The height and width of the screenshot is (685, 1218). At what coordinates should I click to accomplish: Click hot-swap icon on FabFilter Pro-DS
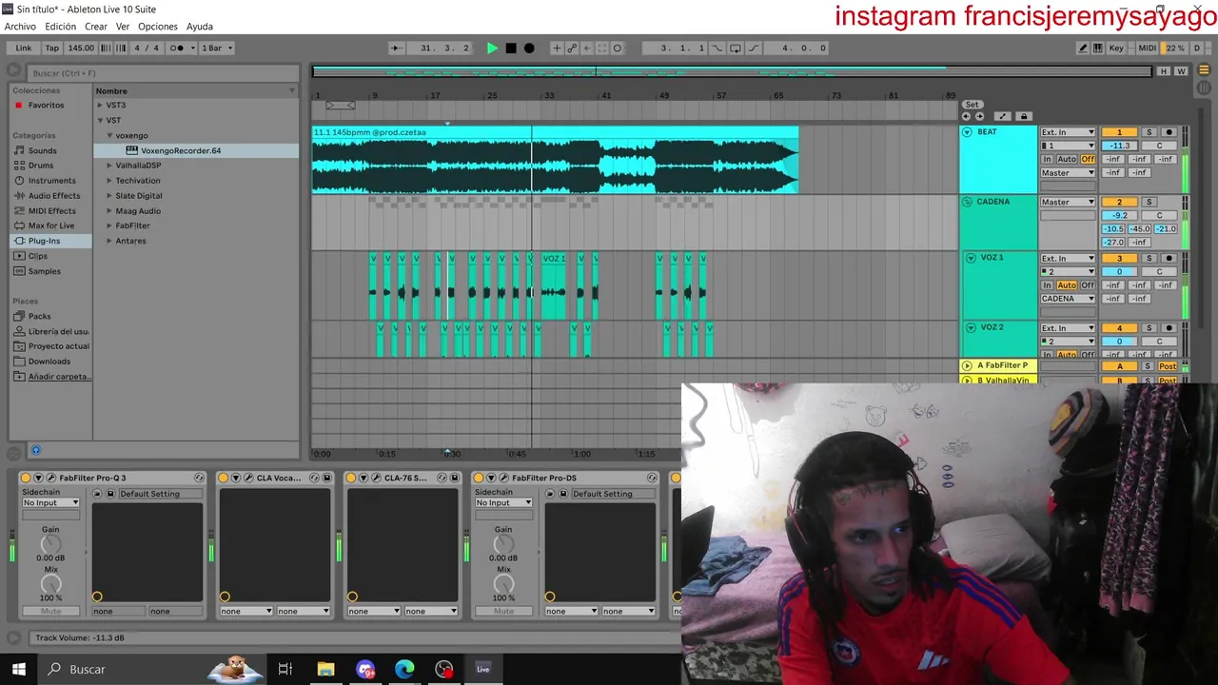click(x=652, y=478)
